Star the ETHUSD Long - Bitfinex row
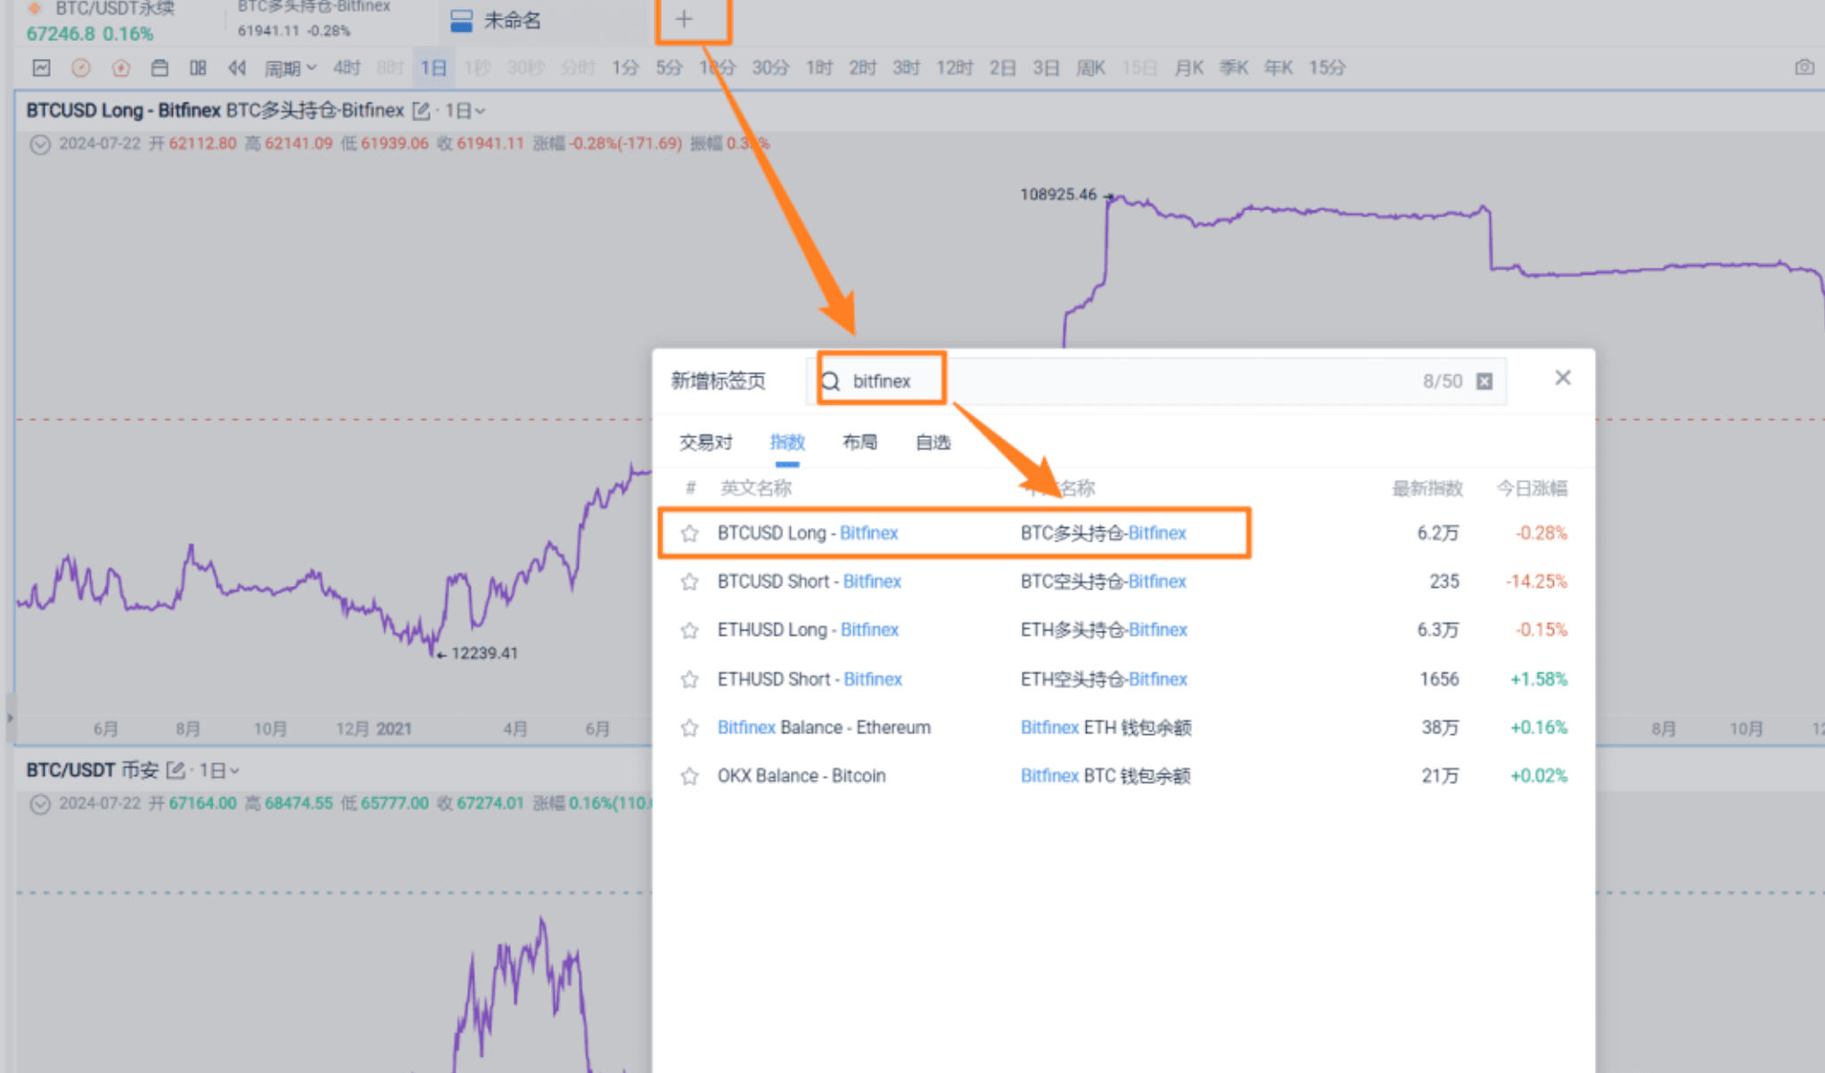 [x=689, y=631]
